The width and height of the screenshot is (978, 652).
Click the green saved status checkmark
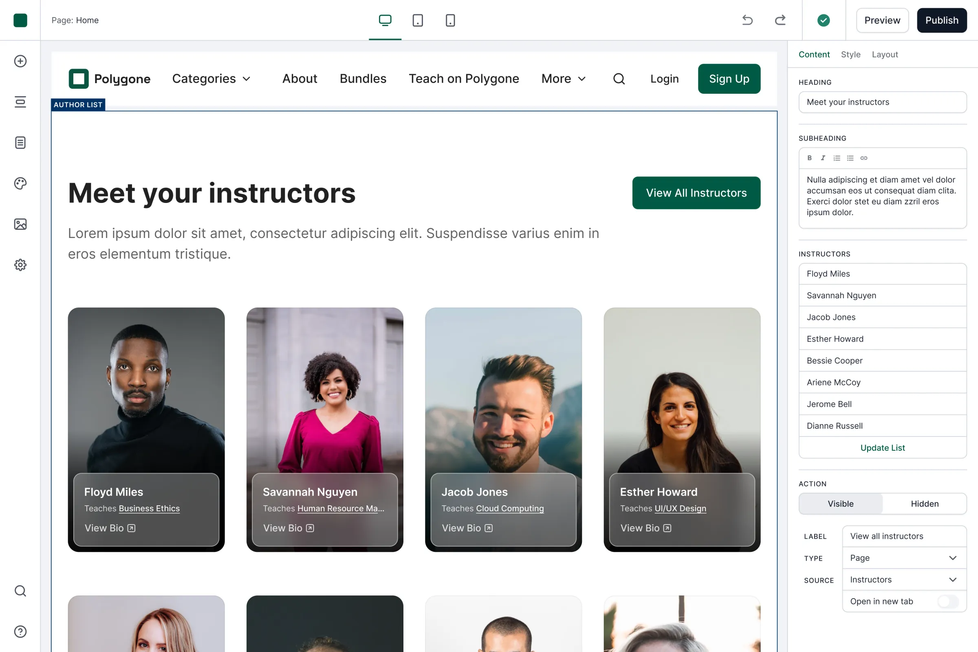point(823,20)
